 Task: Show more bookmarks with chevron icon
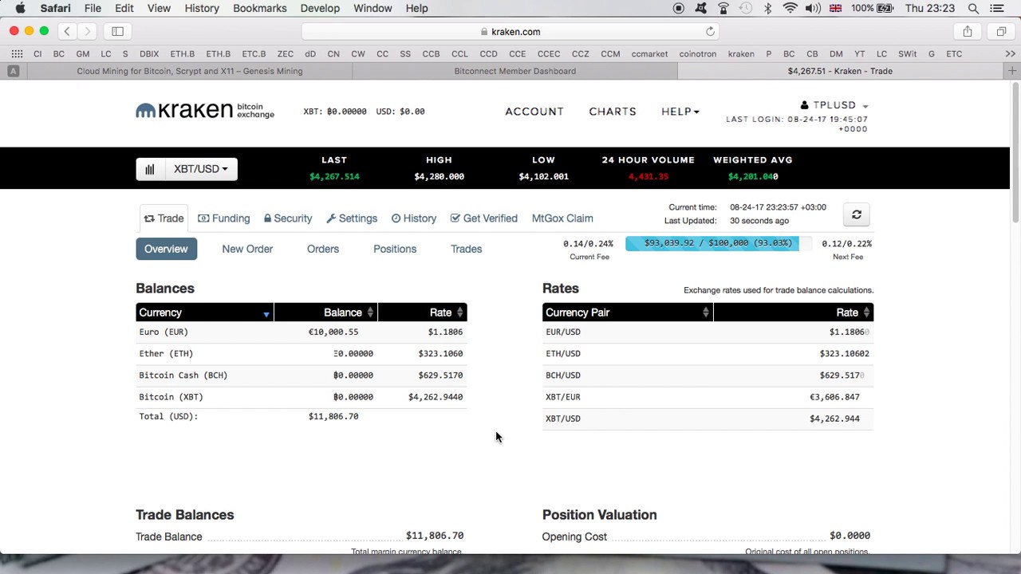pos(1011,53)
